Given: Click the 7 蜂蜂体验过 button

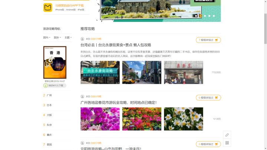Looking at the screenshot, I should (x=208, y=40).
